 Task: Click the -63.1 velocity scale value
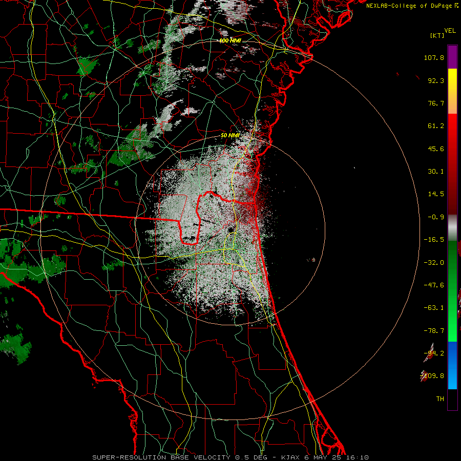pos(434,308)
